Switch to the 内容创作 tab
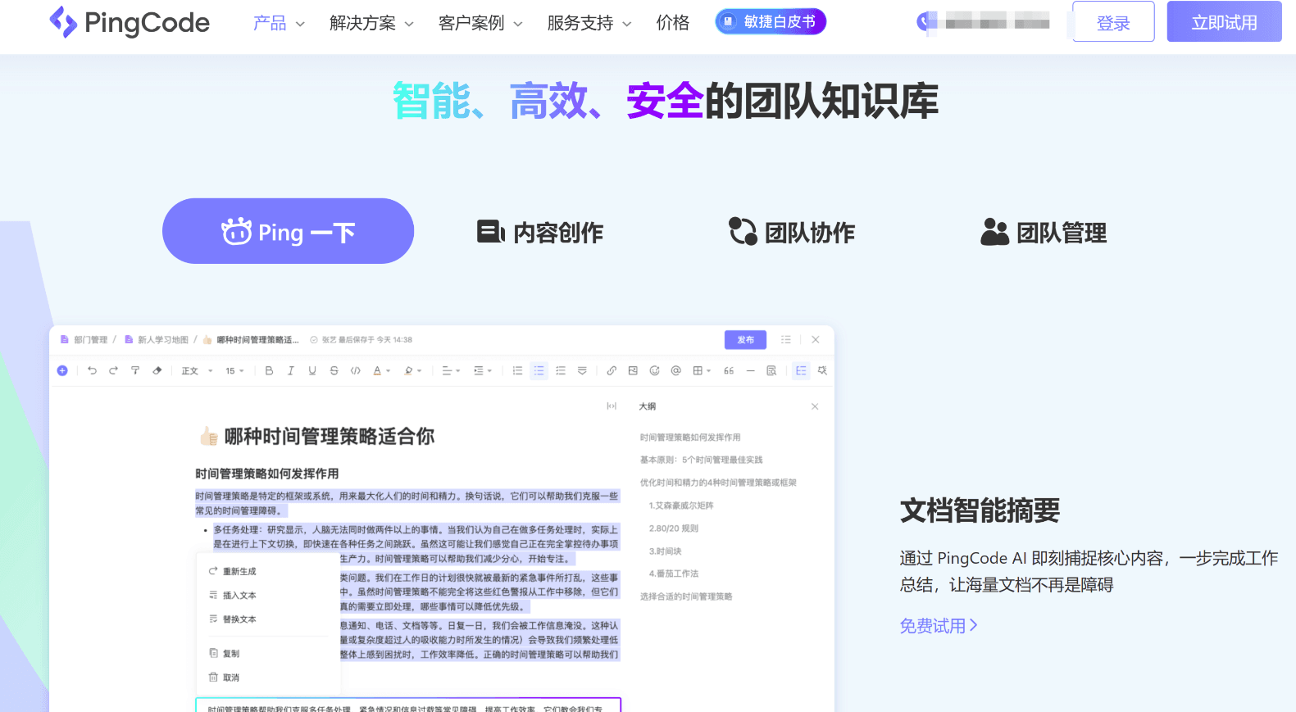 point(540,233)
